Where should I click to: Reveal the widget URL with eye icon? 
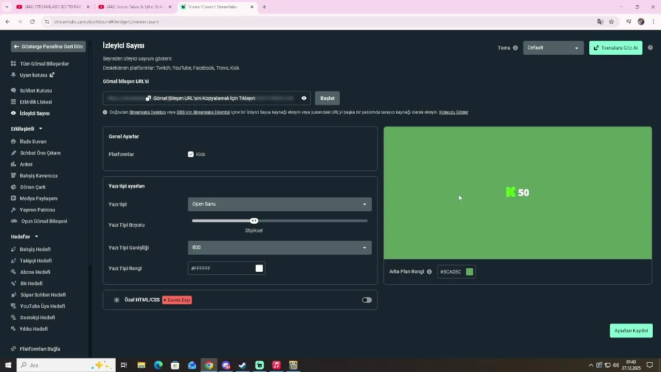304,98
